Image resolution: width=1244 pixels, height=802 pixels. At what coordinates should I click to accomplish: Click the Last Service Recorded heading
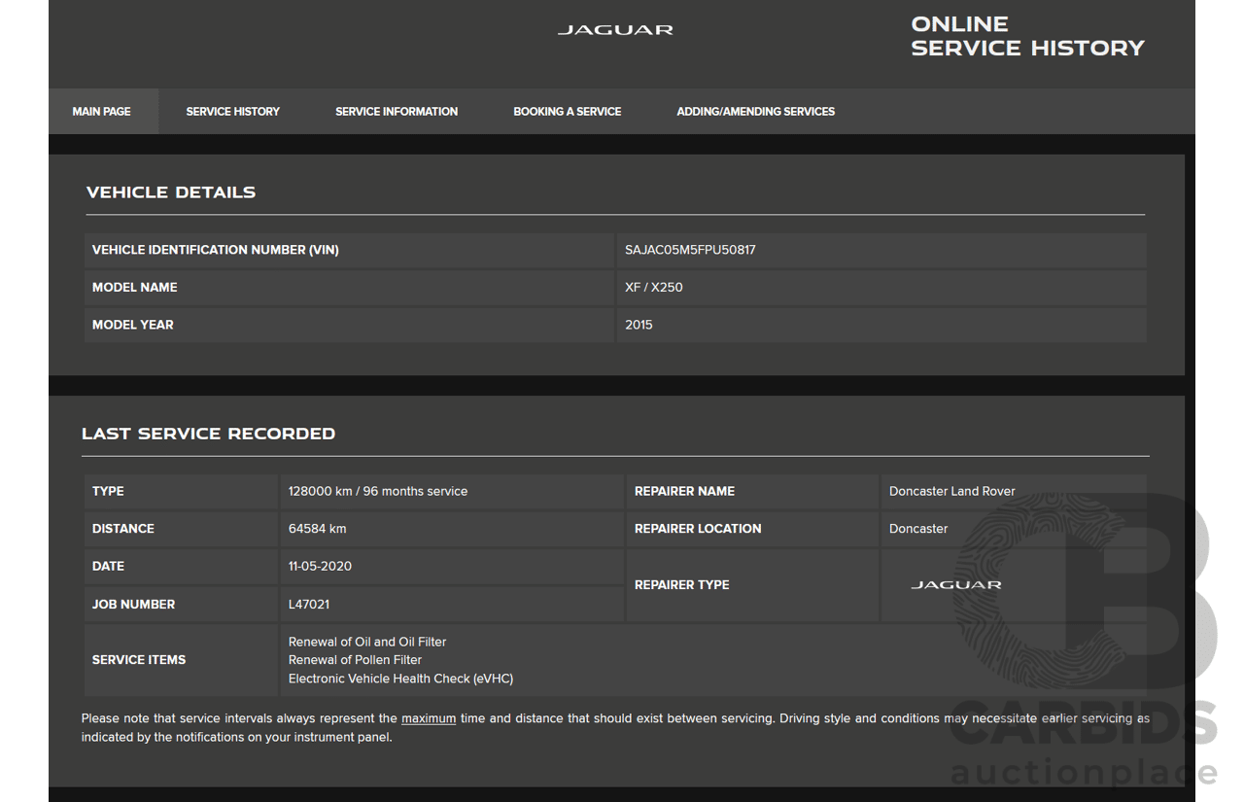pos(209,434)
